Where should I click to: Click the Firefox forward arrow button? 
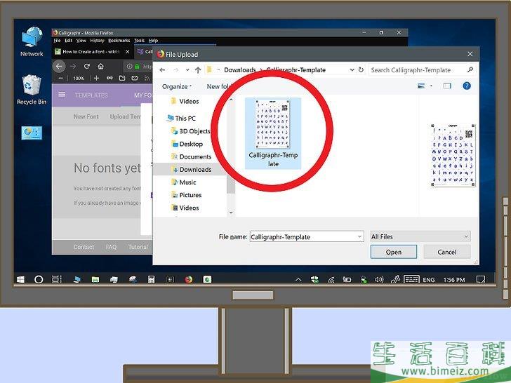pyautogui.click(x=73, y=67)
